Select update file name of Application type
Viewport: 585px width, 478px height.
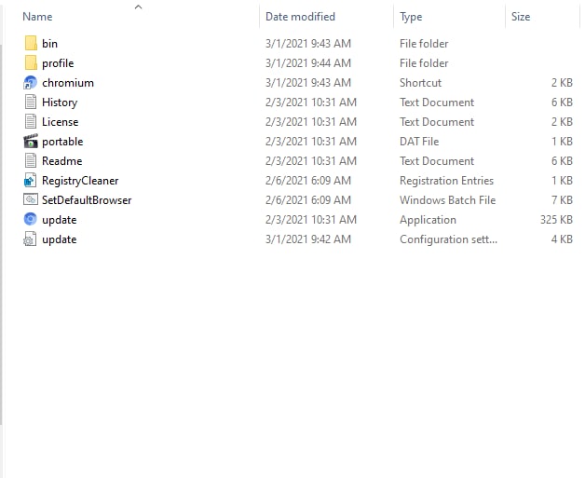click(x=60, y=220)
